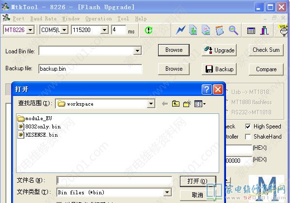
Task: Expand the MT8226 chip dropdown
Action: (x=30, y=30)
